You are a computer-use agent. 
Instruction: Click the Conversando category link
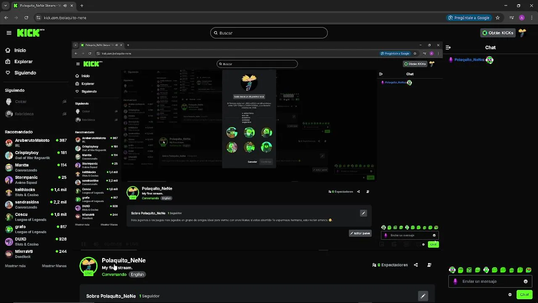point(114,274)
